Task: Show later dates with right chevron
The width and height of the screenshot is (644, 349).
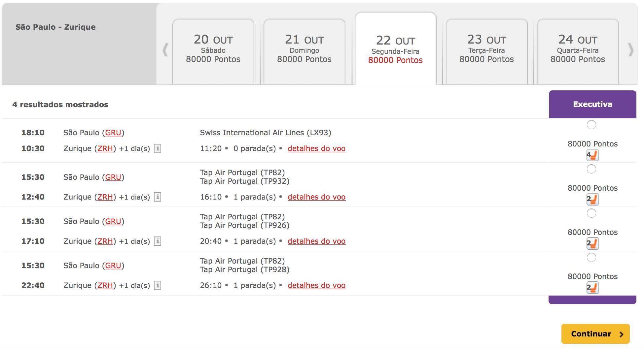Action: point(631,50)
